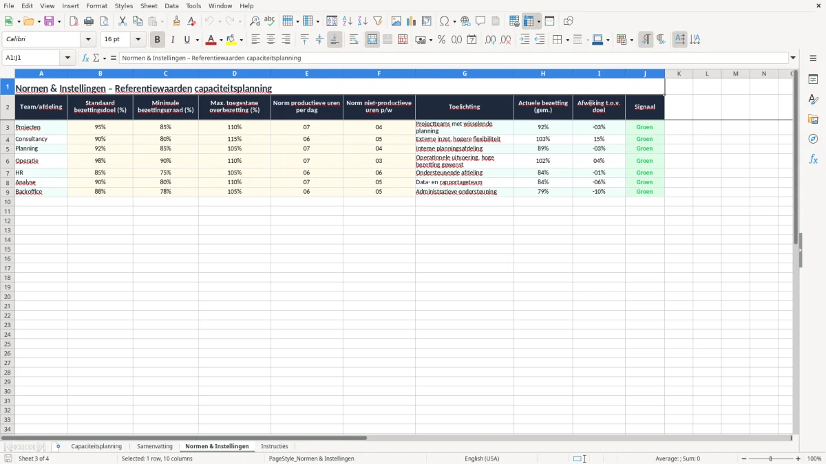The image size is (826, 464).
Task: Run the spelling check (abc icon)
Action: coord(270,21)
